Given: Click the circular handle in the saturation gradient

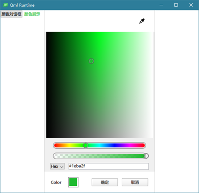Looking at the screenshot, I should click(x=91, y=61).
